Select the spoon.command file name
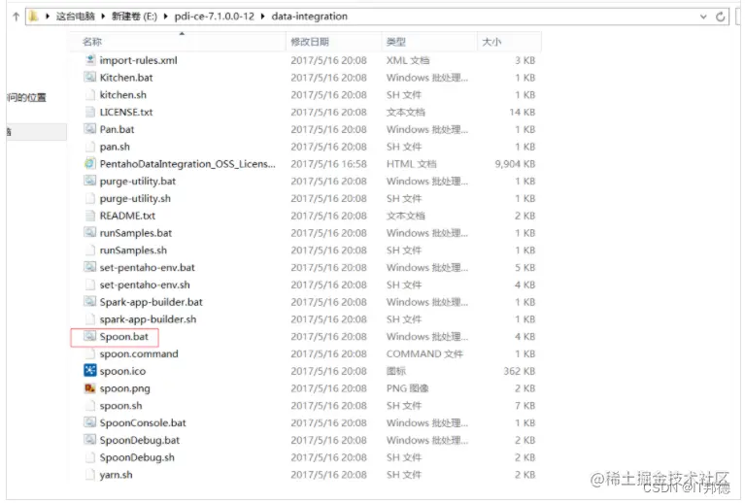 139,353
